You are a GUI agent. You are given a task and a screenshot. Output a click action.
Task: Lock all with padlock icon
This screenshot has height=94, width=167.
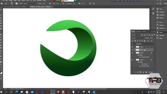coord(145,41)
